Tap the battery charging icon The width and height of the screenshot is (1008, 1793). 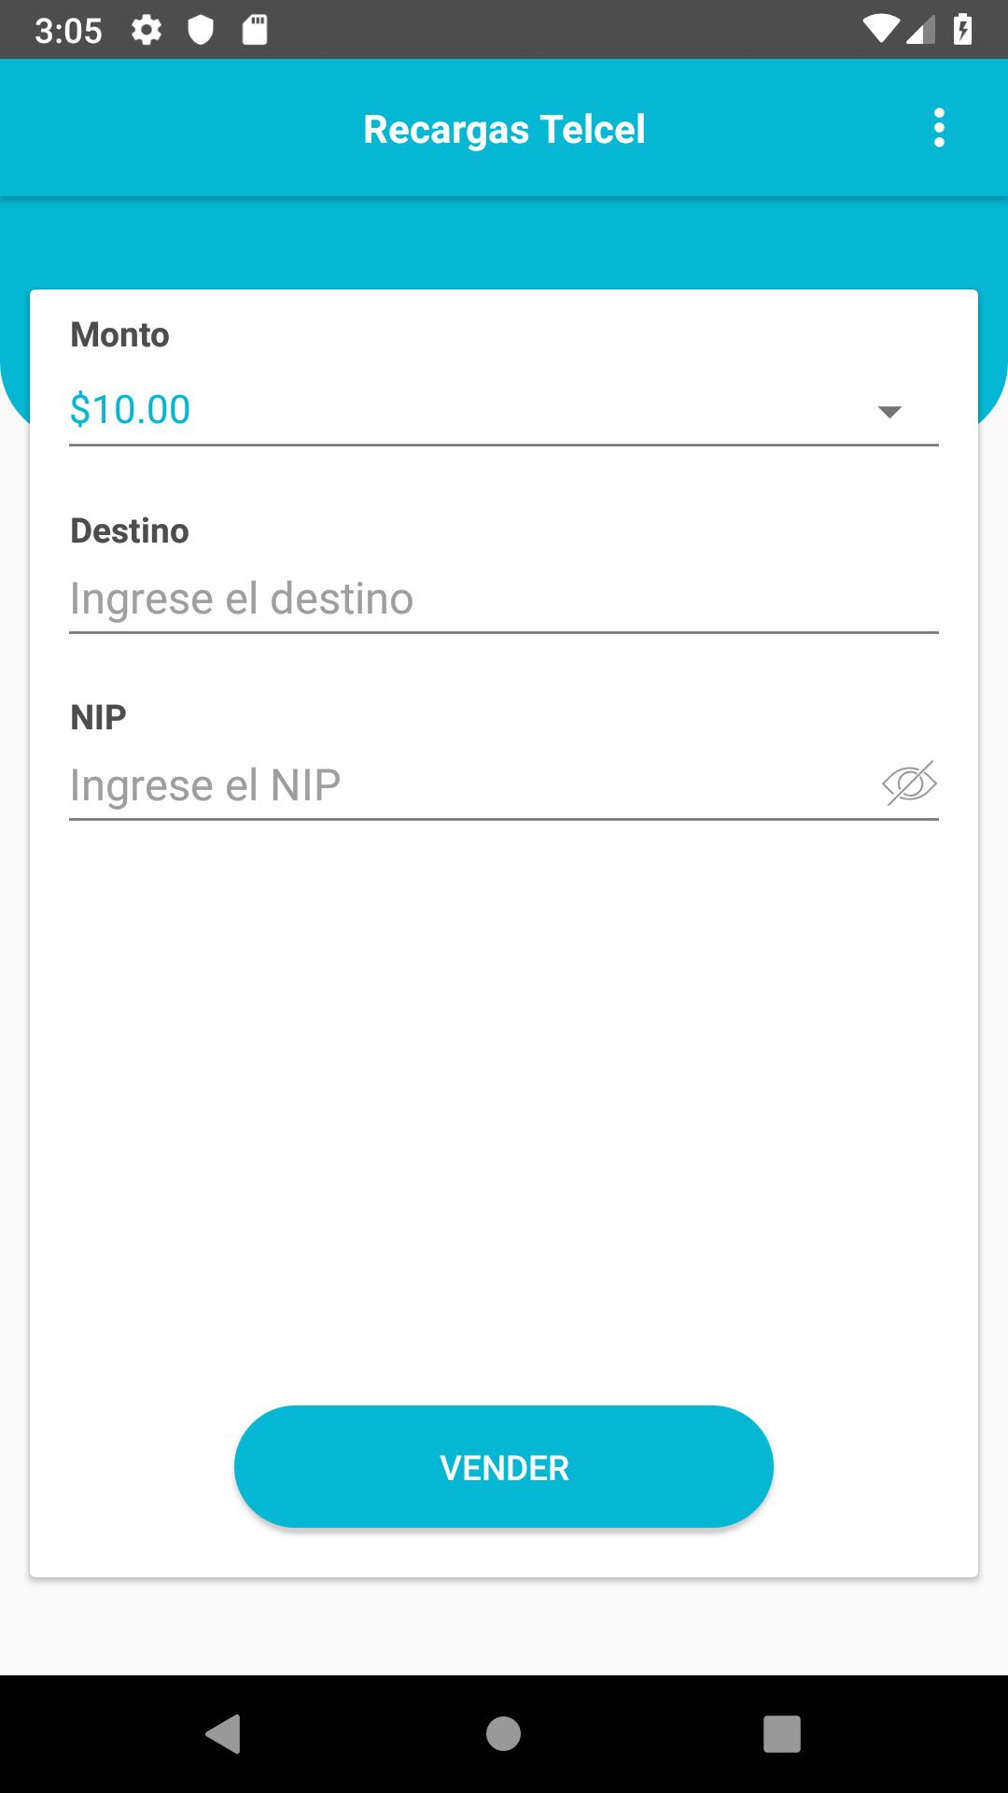[x=962, y=30]
